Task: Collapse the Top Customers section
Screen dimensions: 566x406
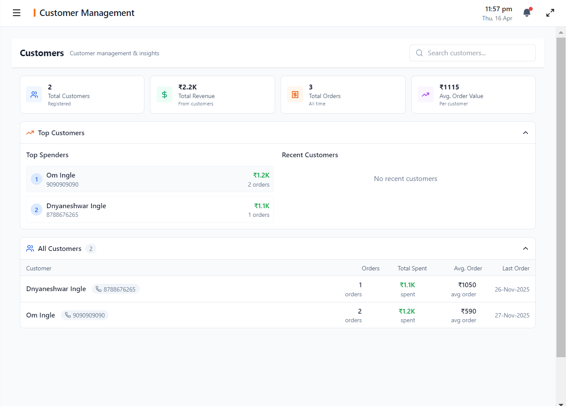Action: click(525, 133)
